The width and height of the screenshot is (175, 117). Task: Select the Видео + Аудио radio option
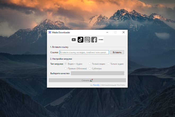[74, 64]
